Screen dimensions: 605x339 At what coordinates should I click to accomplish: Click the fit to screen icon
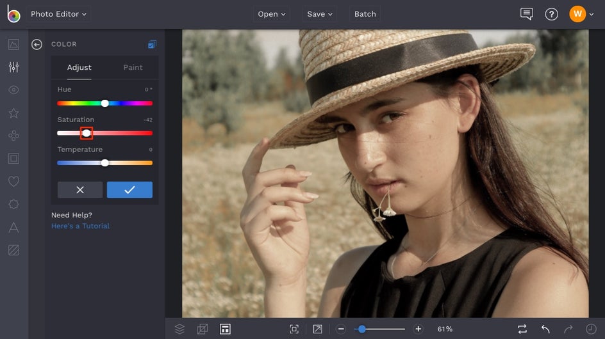click(x=294, y=329)
